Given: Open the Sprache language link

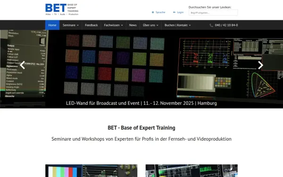Looking at the screenshot, I should pyautogui.click(x=160, y=12).
